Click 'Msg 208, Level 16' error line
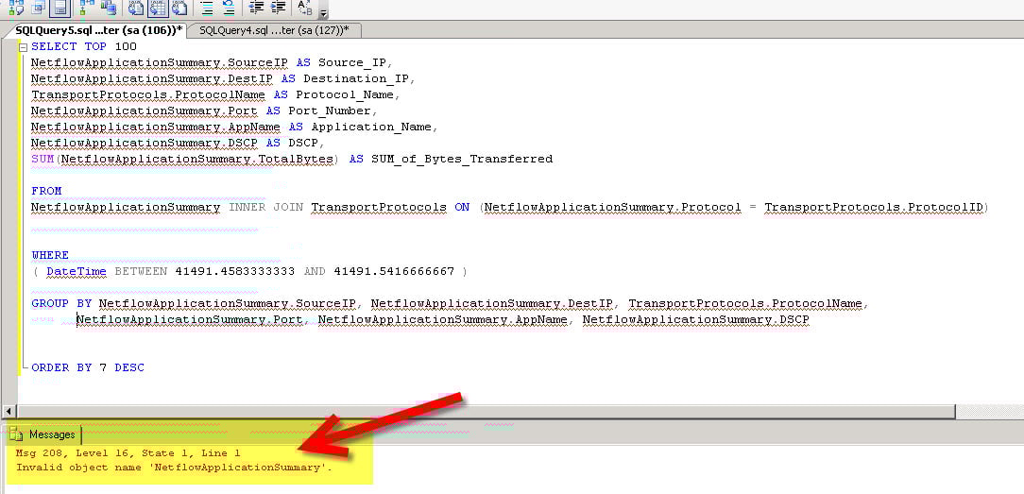 [128, 452]
